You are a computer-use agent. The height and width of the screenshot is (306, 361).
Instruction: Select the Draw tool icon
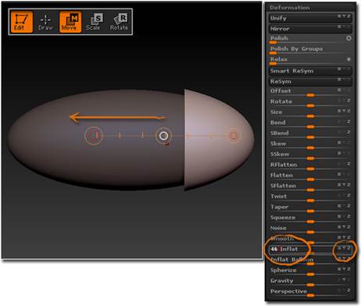(x=45, y=22)
